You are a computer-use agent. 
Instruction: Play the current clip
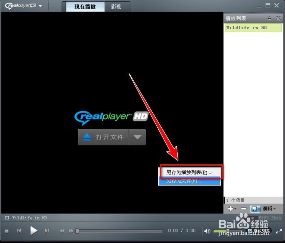point(34,230)
